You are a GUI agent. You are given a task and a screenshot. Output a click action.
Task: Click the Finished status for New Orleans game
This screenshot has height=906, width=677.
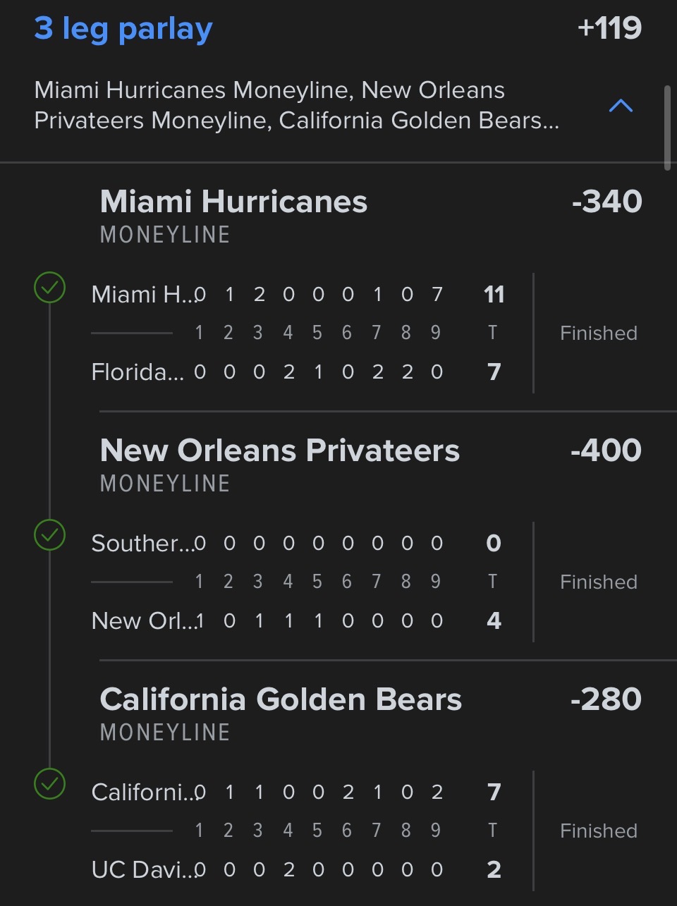pos(598,582)
